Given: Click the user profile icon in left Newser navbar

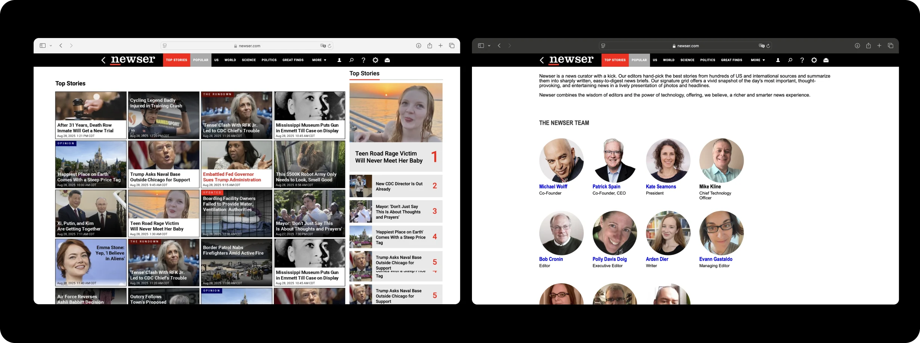Looking at the screenshot, I should click(339, 60).
